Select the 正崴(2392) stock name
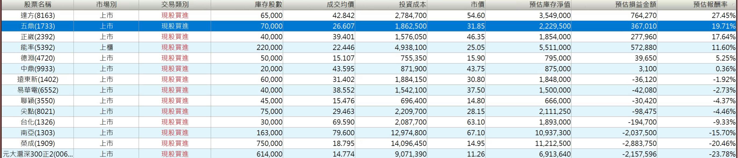The image size is (738, 158). pos(38,37)
